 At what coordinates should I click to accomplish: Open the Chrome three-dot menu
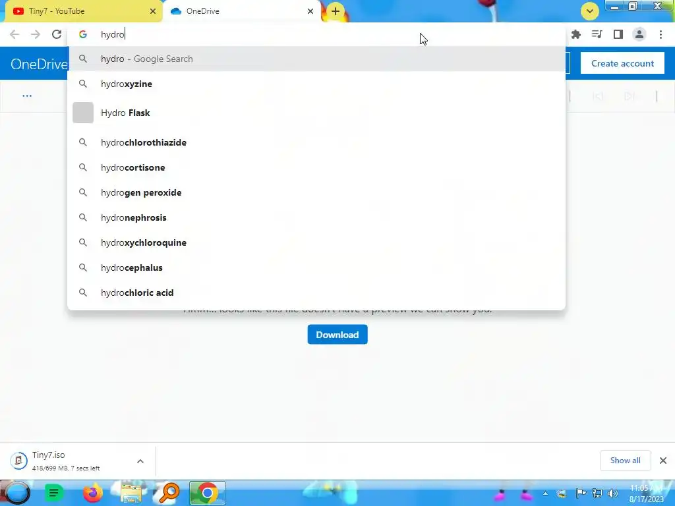pos(660,34)
